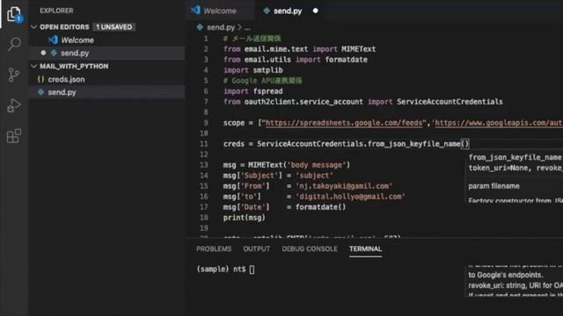The width and height of the screenshot is (563, 316).
Task: Collapse the OPEN EDITORS section
Action: point(33,27)
